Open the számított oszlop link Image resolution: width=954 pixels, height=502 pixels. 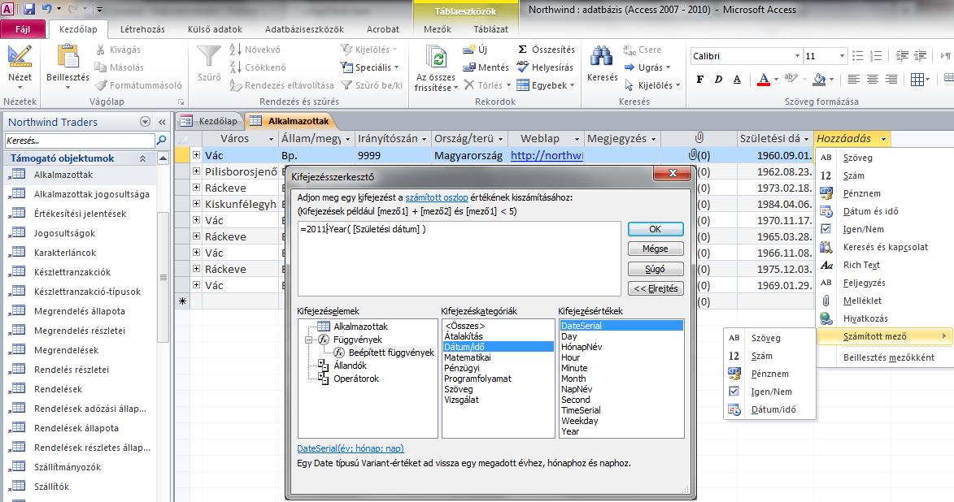(436, 197)
